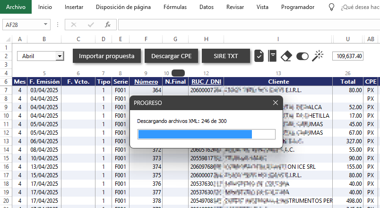Image resolution: width=380 pixels, height=208 pixels.
Task: Click the total cell 52.00
Action: pos(348,107)
